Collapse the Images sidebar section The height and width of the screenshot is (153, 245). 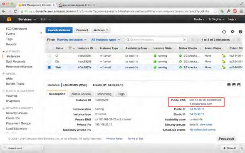4,74
